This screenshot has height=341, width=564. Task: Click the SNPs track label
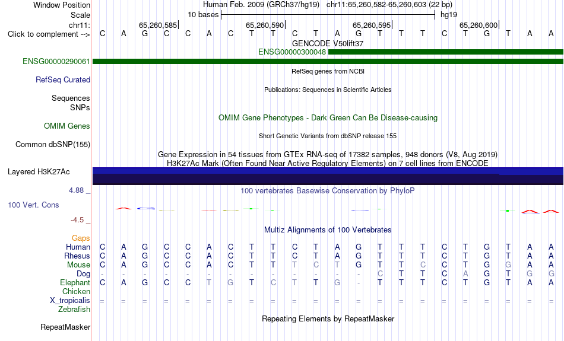click(x=80, y=107)
